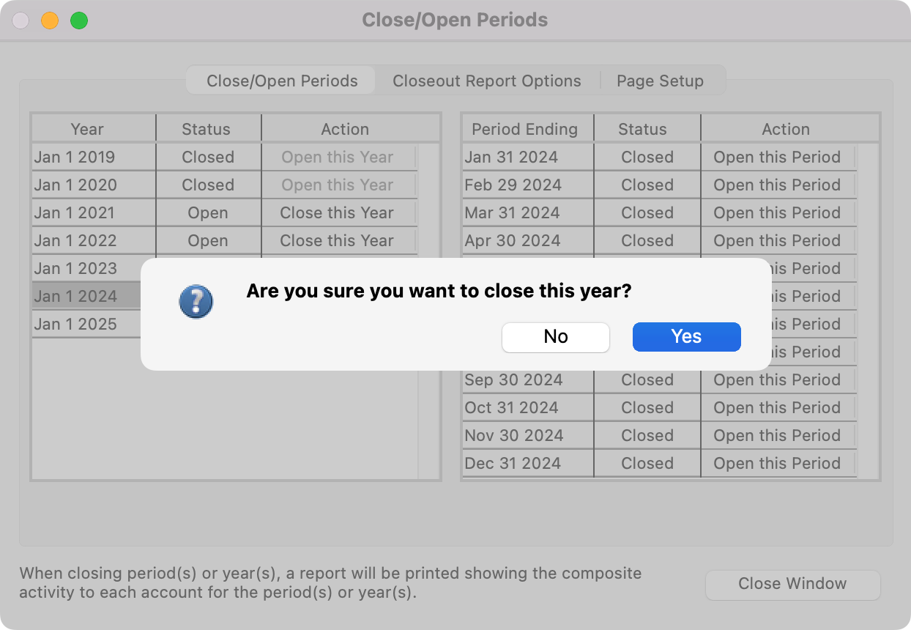
Task: Select the Jan 1 2025 year row
Action: (x=75, y=325)
